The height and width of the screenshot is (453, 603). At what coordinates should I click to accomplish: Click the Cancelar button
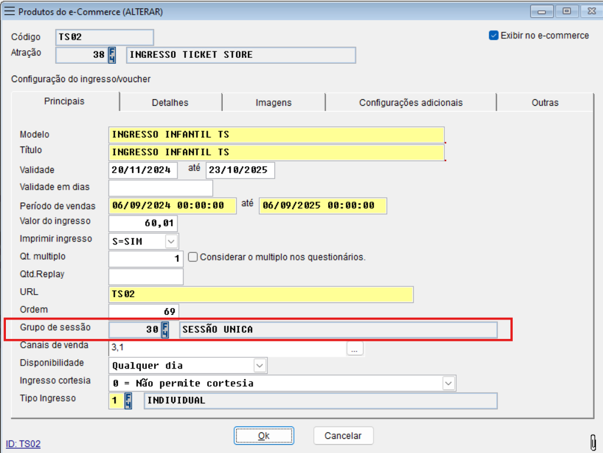tap(343, 436)
